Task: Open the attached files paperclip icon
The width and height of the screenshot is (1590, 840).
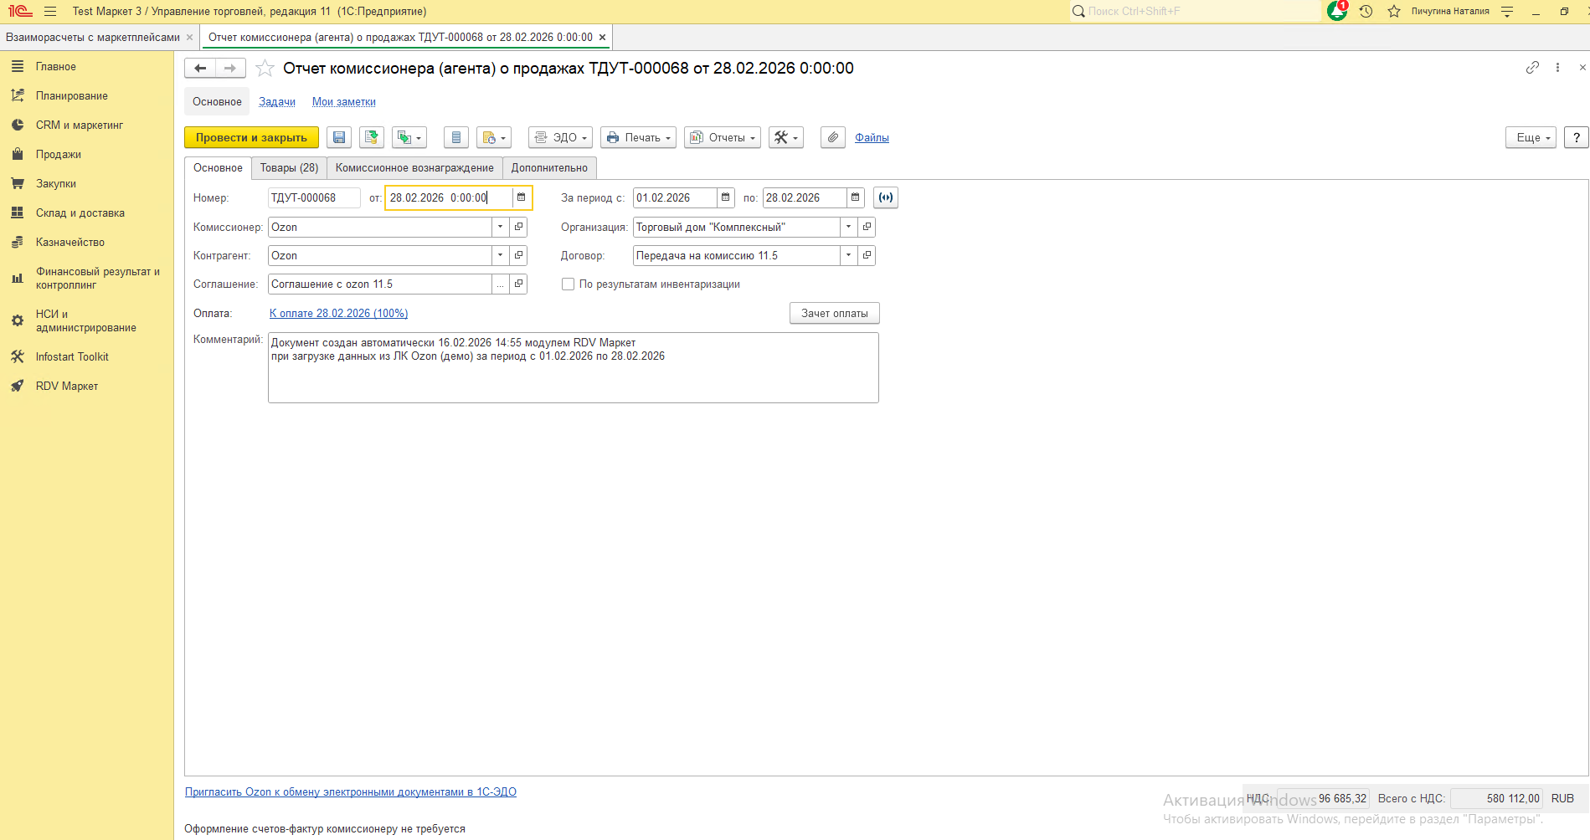Action: coord(832,138)
